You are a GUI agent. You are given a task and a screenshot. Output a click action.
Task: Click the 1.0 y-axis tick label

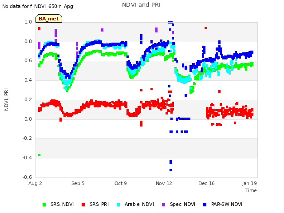point(28,22)
